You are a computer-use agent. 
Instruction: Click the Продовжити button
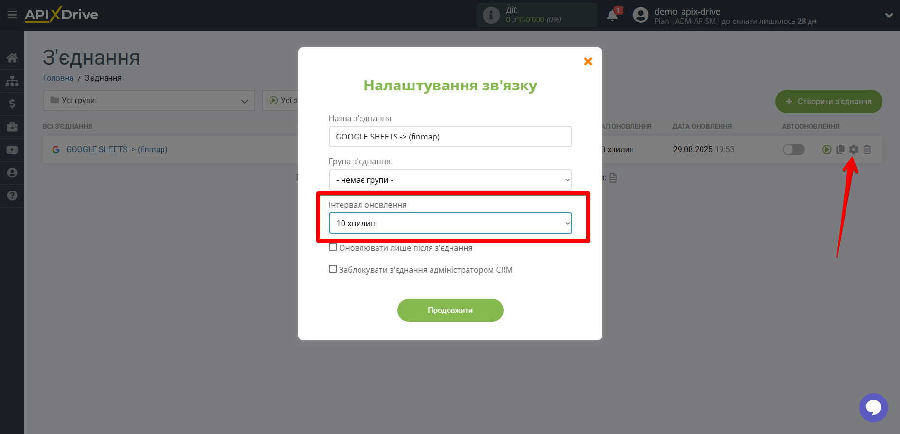pos(450,310)
